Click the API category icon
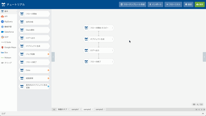 click(2, 16)
